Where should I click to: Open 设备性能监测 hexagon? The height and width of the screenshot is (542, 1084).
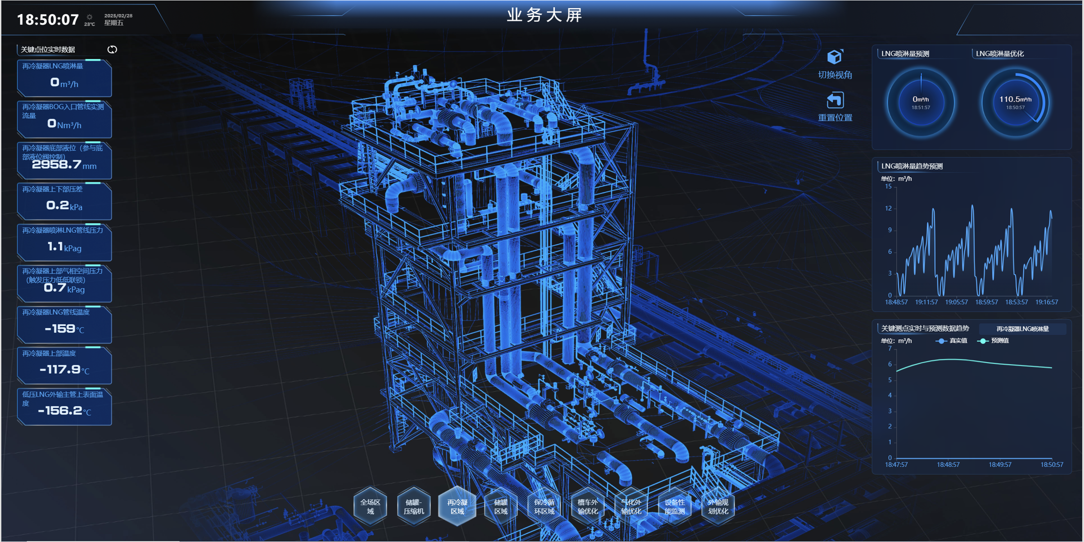tap(674, 506)
